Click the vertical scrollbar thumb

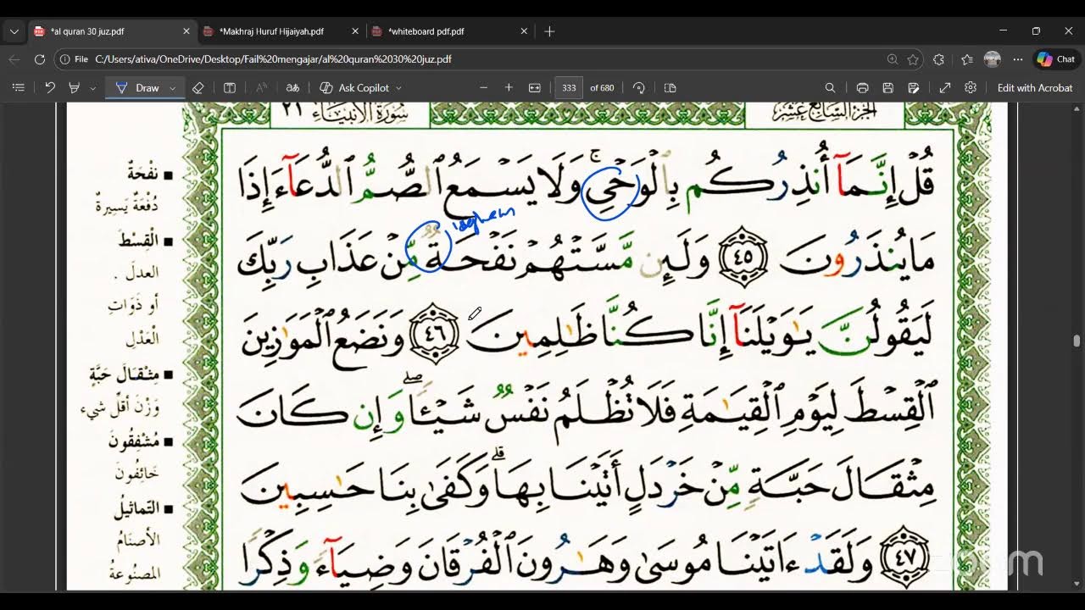(x=1077, y=341)
